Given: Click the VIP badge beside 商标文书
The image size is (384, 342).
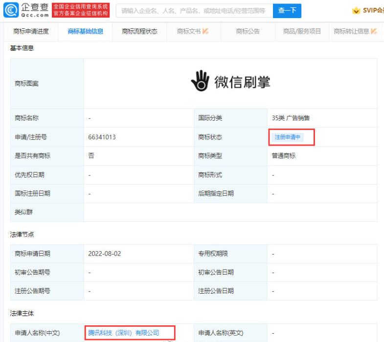Looking at the screenshot, I should 205,31.
